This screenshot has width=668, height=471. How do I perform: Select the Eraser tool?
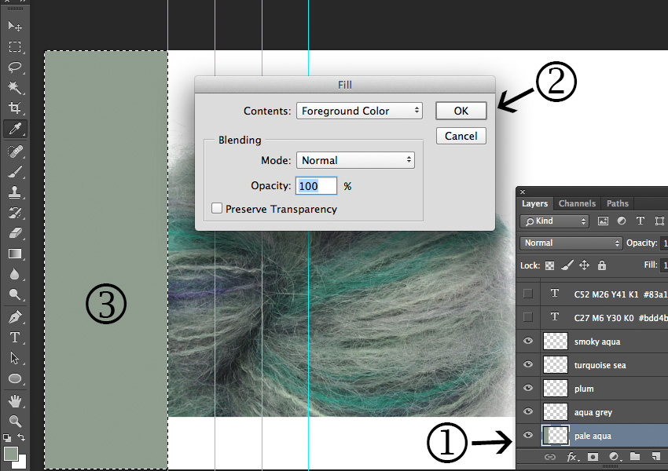tap(15, 233)
